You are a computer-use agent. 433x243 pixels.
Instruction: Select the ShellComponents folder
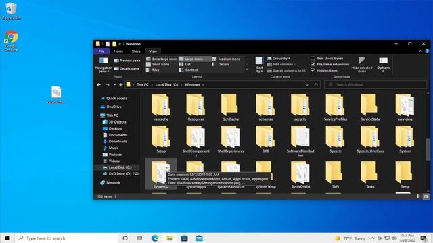(x=196, y=141)
